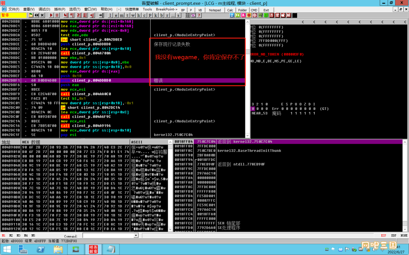
Task: Toggle the M1 memory bookmark
Action: click(4, 236)
